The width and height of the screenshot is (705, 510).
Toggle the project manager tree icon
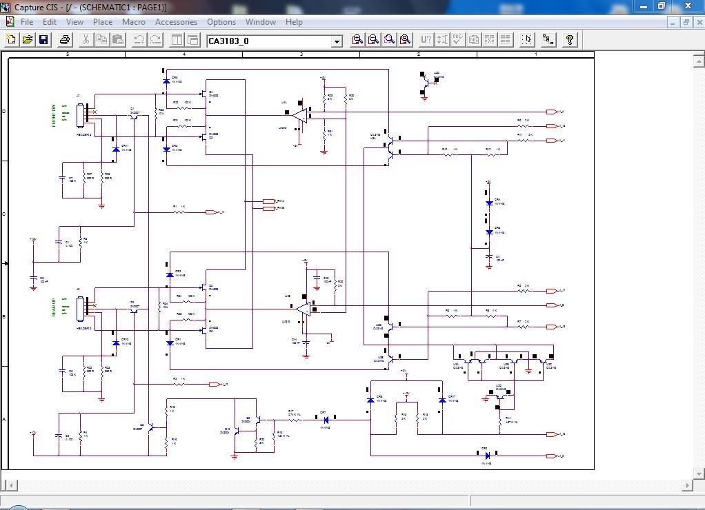click(x=548, y=40)
